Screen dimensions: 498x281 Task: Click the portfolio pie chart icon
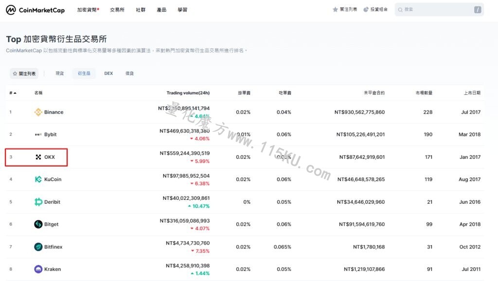click(366, 10)
